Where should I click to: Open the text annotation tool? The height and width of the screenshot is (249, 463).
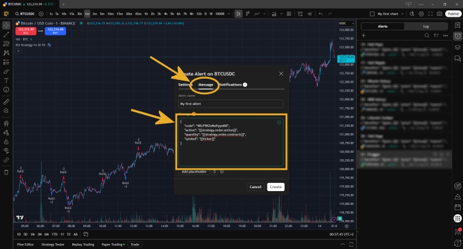6,80
